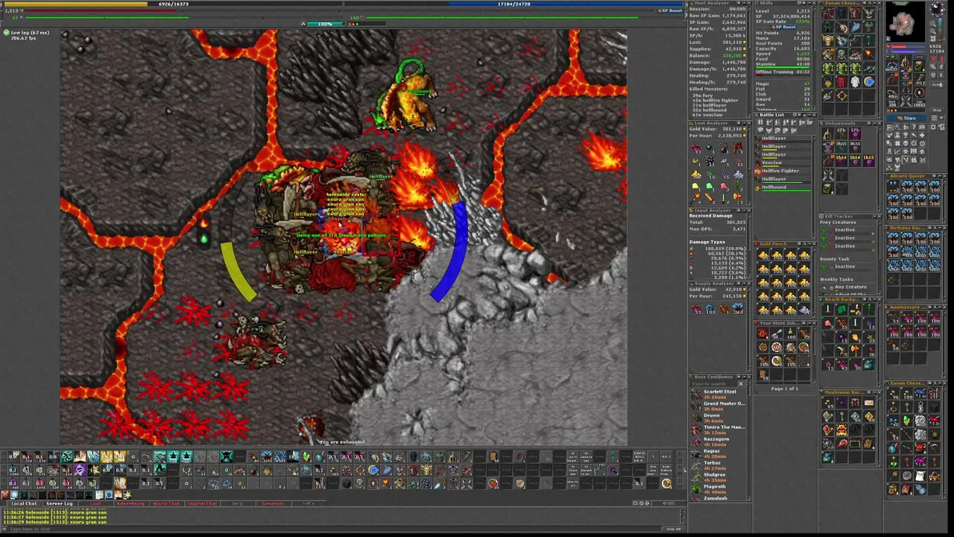The image size is (954, 537).
Task: Toggle the PvP mode button
Action: [937, 84]
